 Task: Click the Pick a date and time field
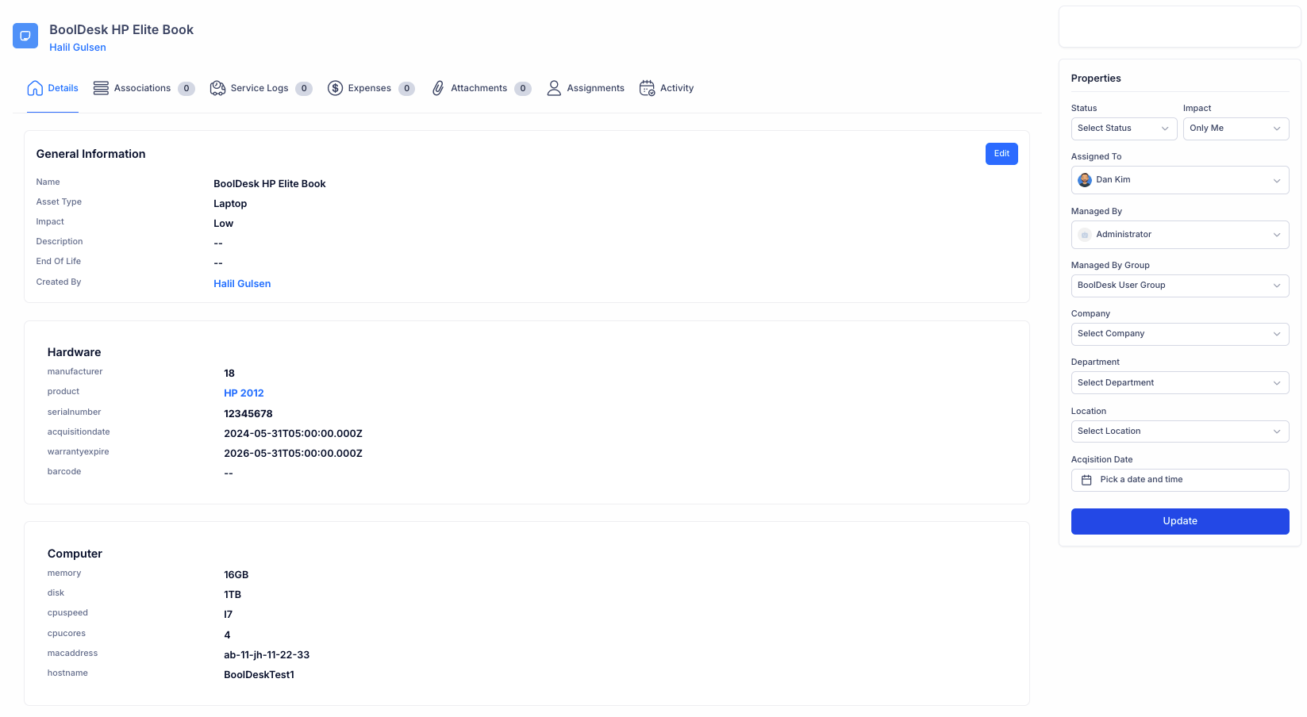click(x=1180, y=480)
